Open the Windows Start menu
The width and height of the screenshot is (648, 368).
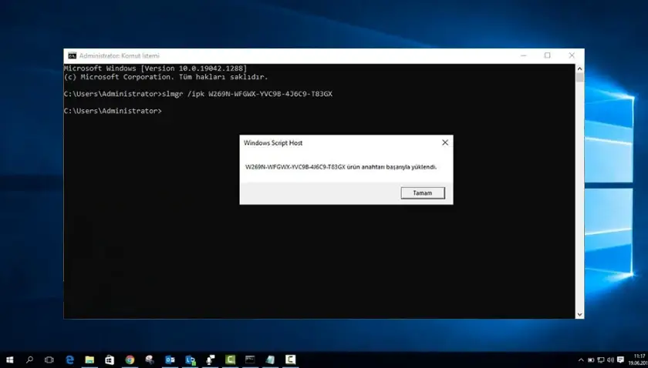[9, 360]
